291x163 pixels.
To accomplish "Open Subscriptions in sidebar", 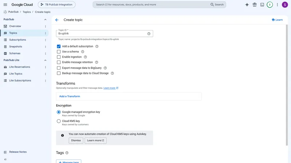I will point(17,40).
